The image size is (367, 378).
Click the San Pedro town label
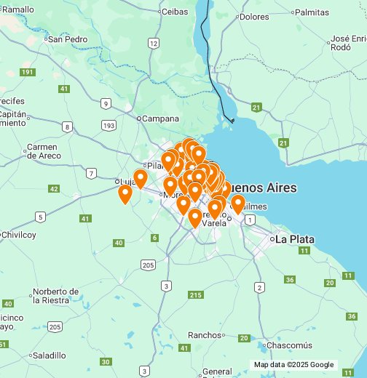(x=68, y=39)
